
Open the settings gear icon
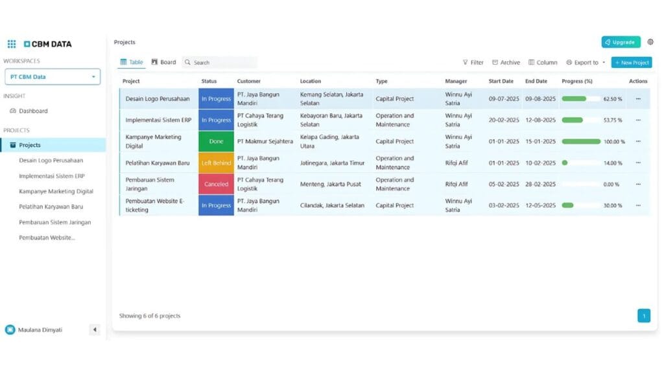tap(650, 42)
